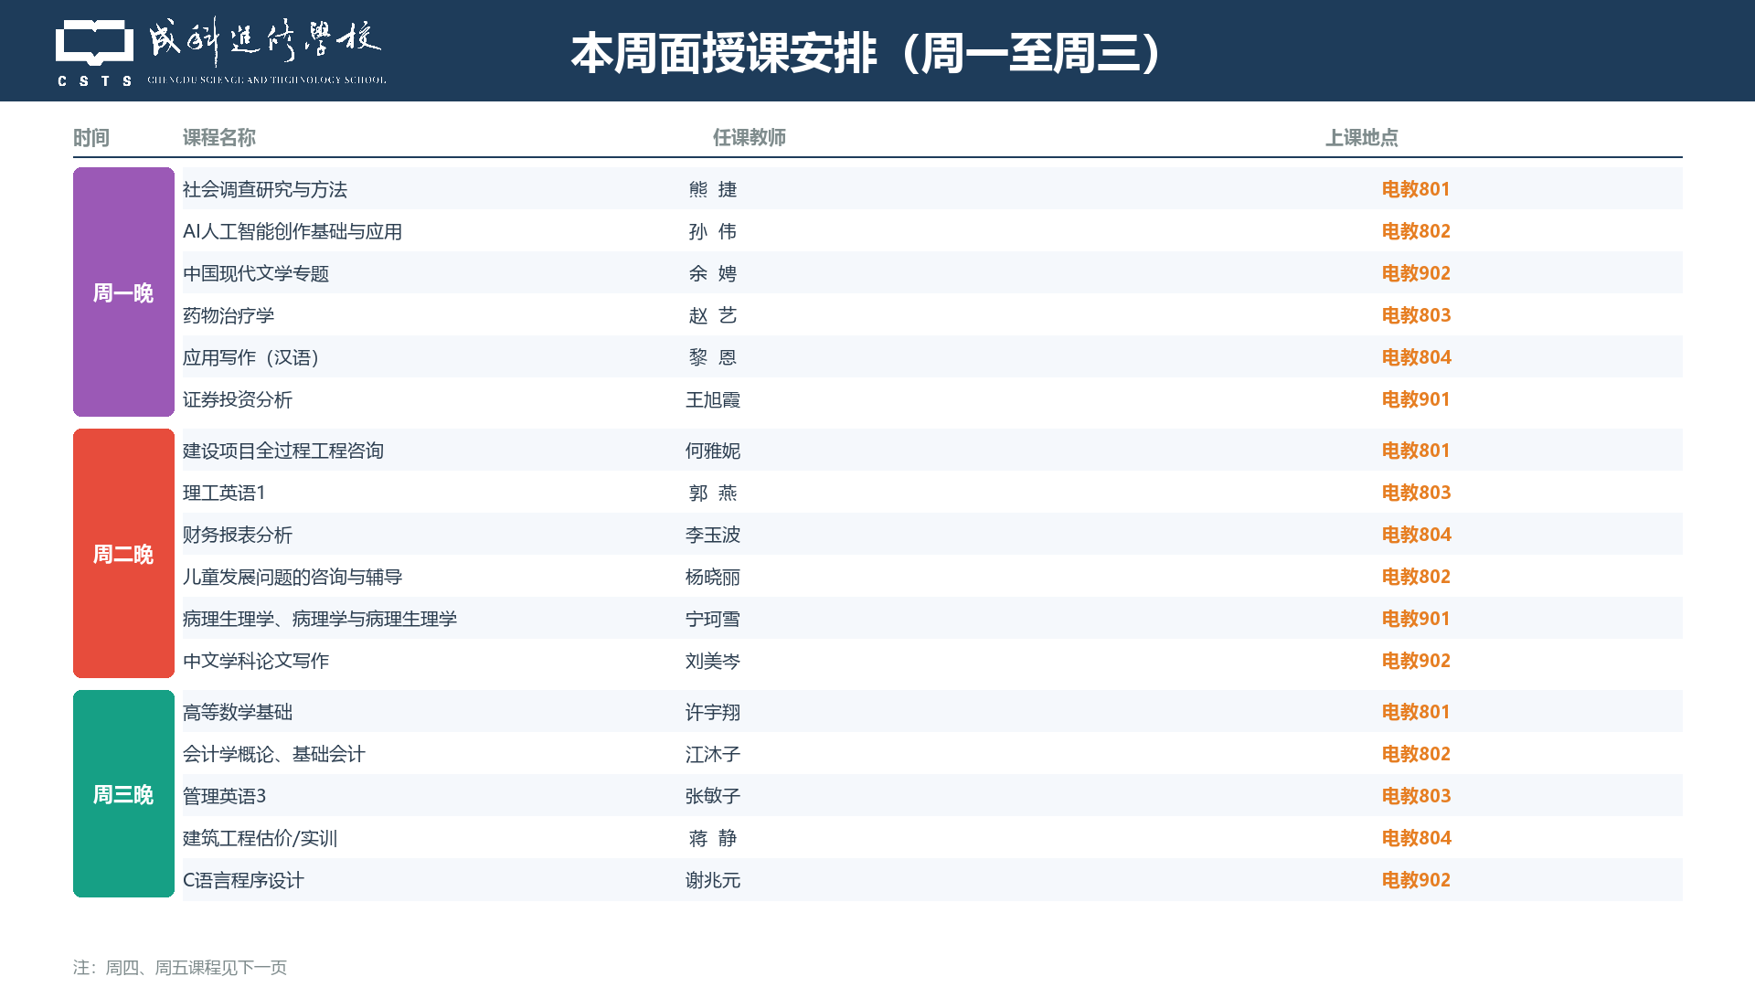Click teacher name 江沐子
This screenshot has width=1755, height=987.
(713, 754)
